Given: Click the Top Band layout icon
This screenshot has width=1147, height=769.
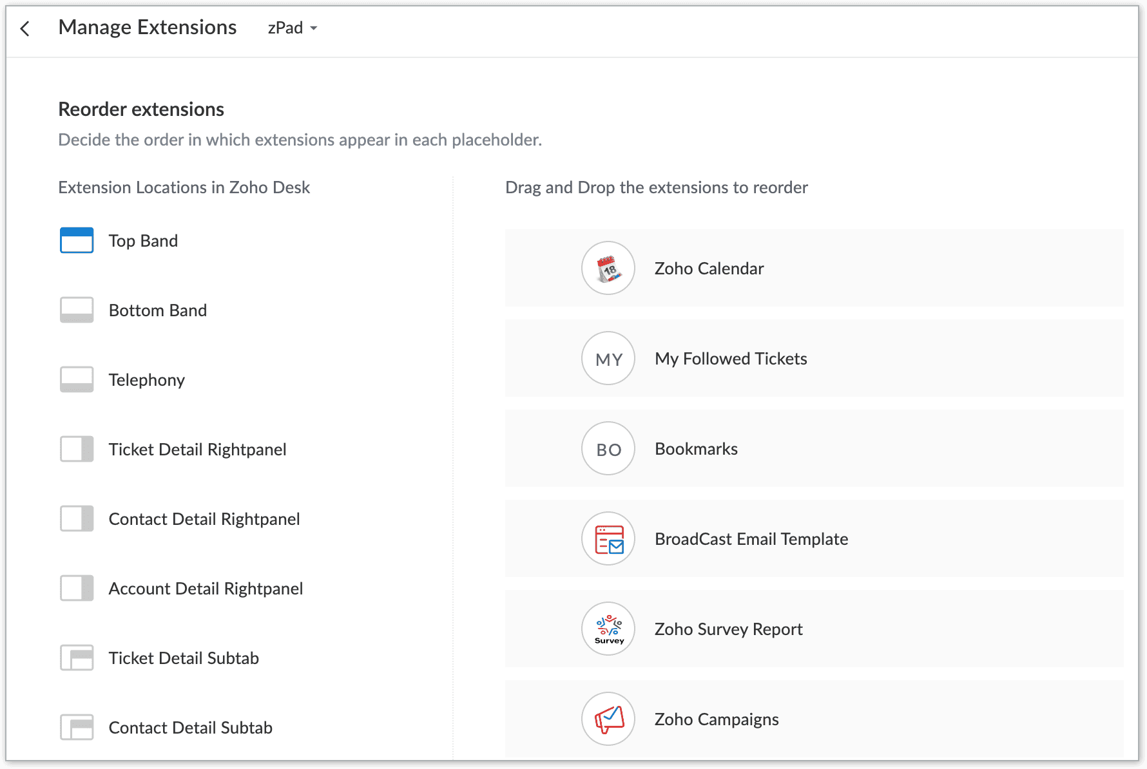Looking at the screenshot, I should click(x=77, y=240).
